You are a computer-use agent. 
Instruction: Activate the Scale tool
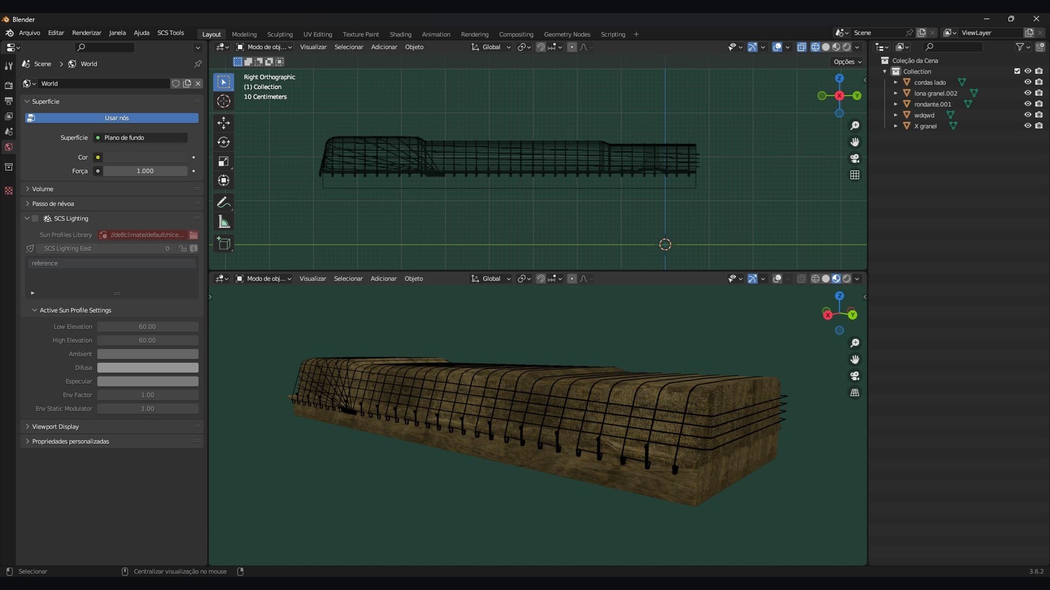223,161
